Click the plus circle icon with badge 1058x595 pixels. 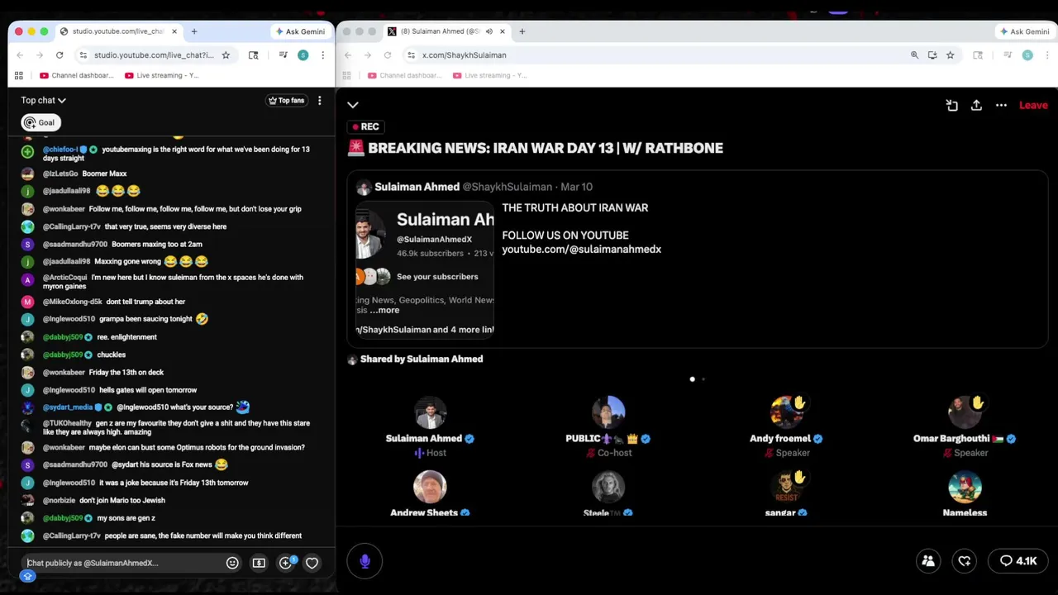286,562
